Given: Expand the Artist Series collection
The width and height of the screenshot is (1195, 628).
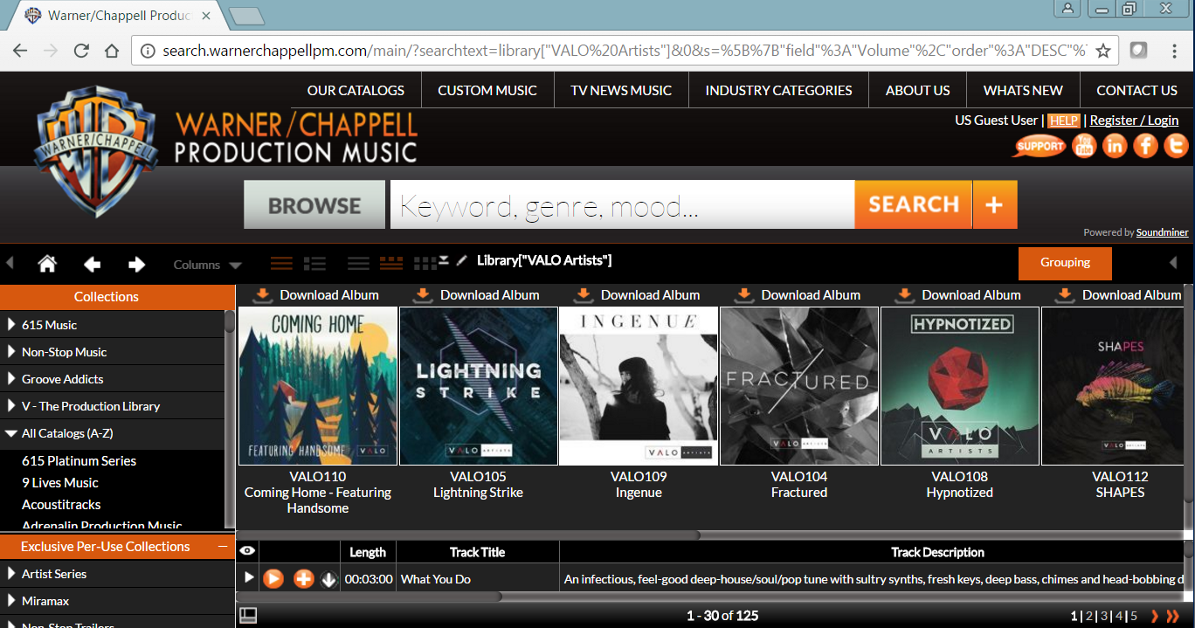Looking at the screenshot, I should [11, 574].
